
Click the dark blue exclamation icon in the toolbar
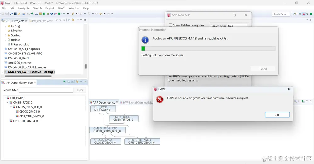[x=52, y=14]
